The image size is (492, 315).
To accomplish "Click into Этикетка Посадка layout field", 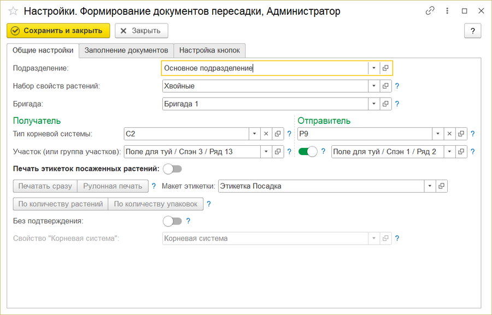I will coord(321,186).
